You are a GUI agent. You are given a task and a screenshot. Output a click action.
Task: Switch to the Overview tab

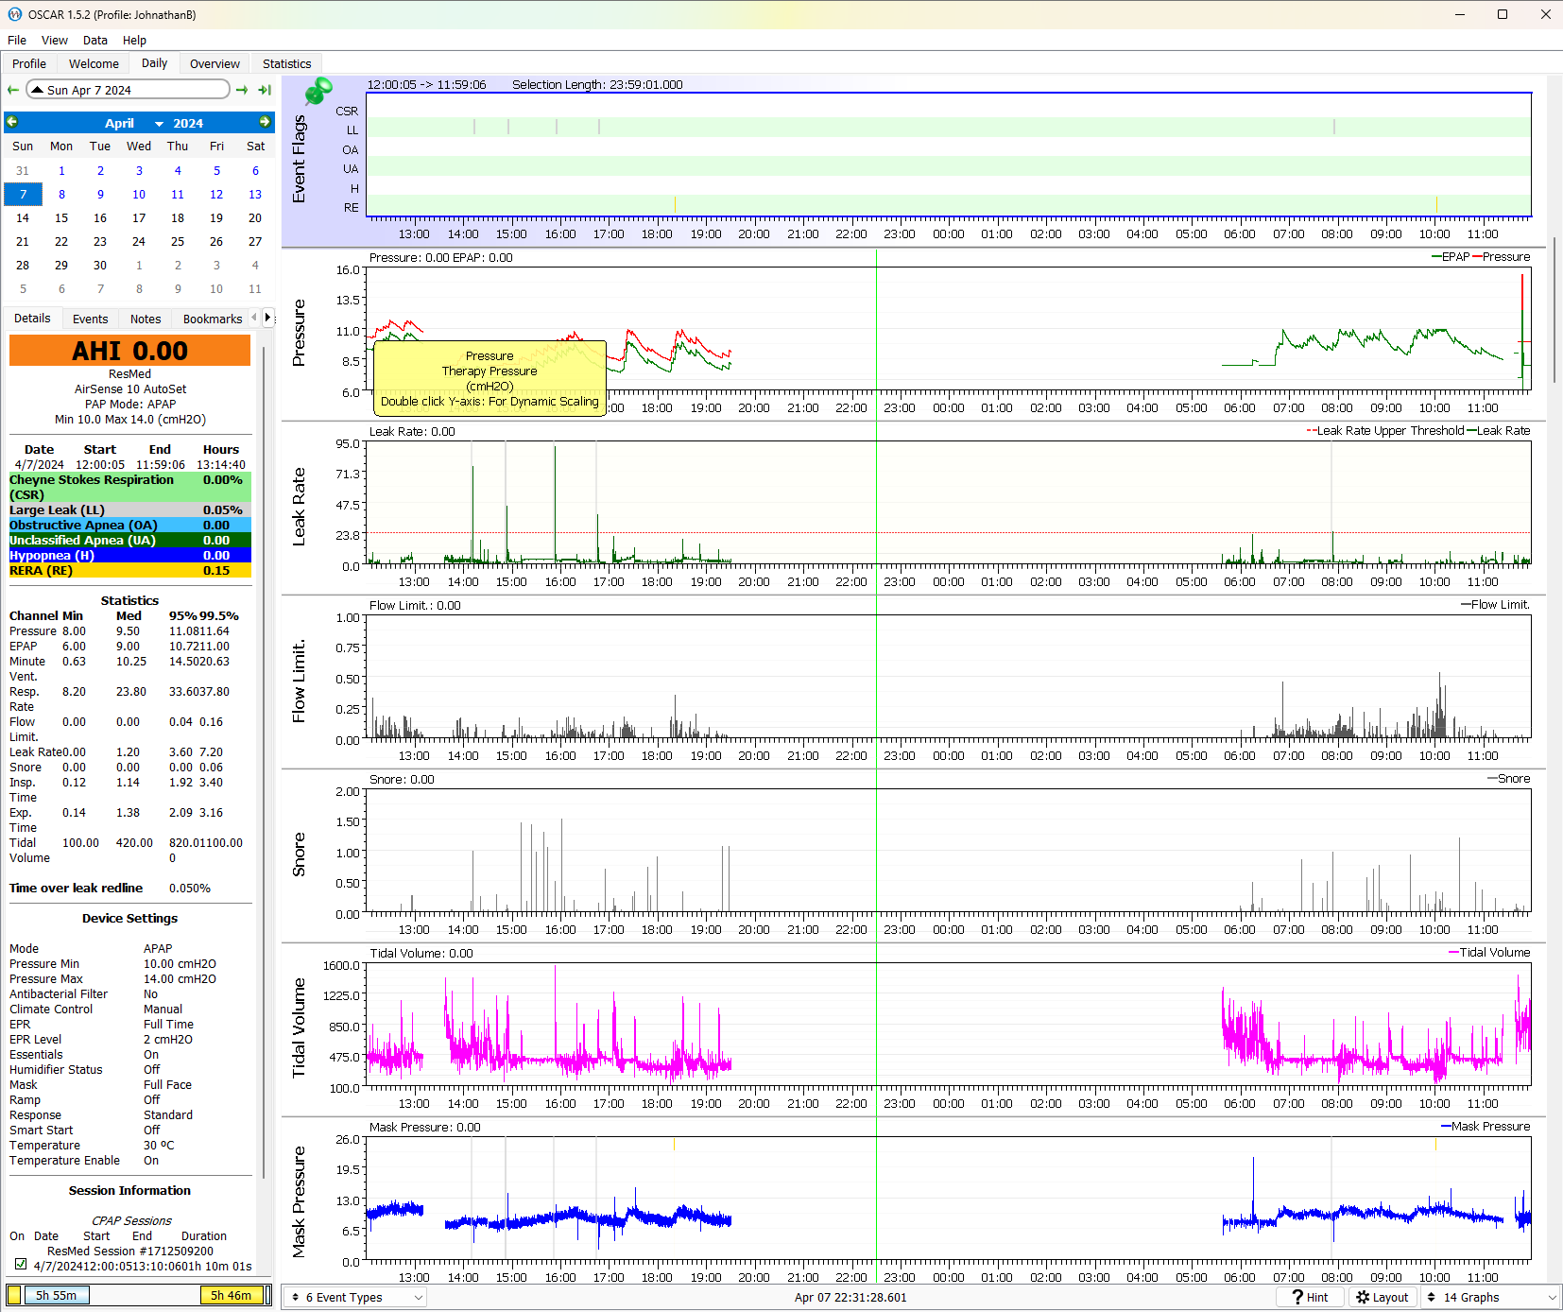point(215,63)
